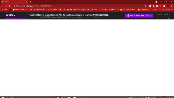Image resolution: width=174 pixels, height=98 pixels.
Task: Open the Channel videos bookmark
Action: 21,10
